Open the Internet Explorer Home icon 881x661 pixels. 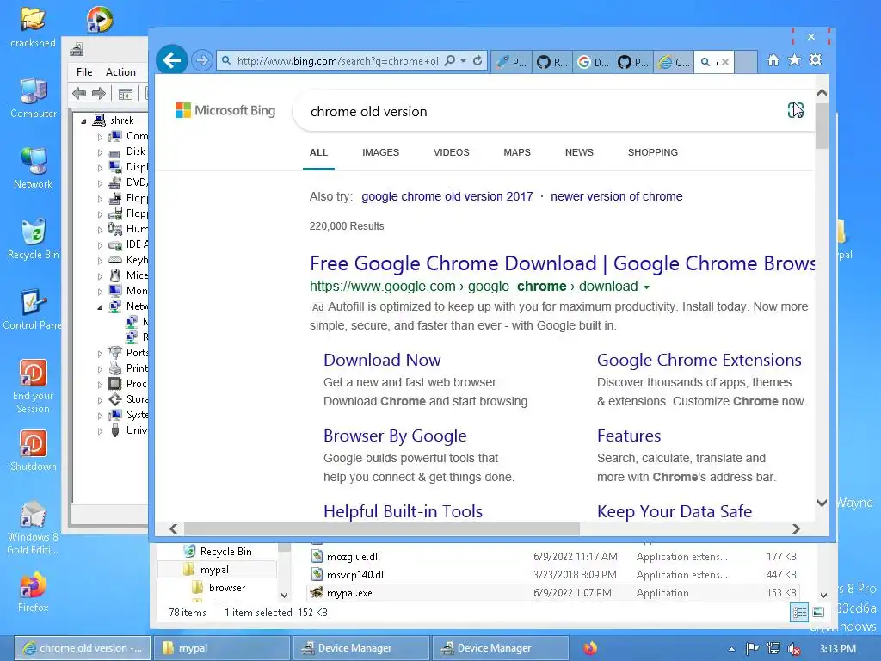click(x=773, y=60)
